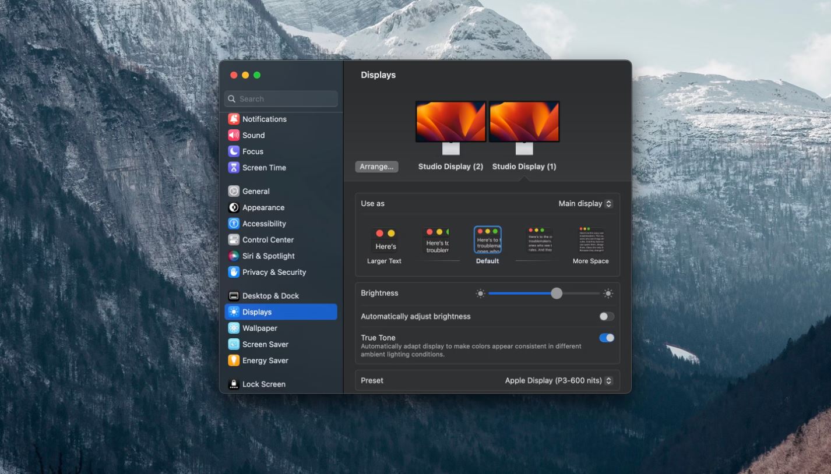Click the Appearance icon in sidebar
The width and height of the screenshot is (831, 474).
coord(234,207)
